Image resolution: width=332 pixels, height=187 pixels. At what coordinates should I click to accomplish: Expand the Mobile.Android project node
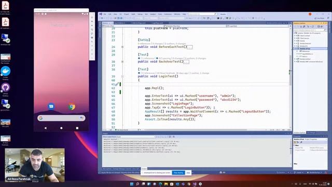click(x=295, y=44)
